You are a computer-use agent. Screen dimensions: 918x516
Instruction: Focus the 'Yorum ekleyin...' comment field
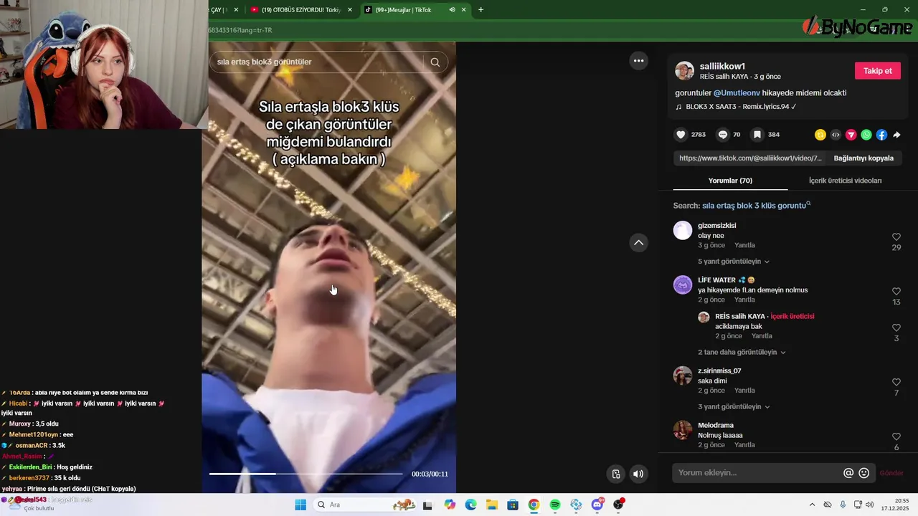(759, 473)
